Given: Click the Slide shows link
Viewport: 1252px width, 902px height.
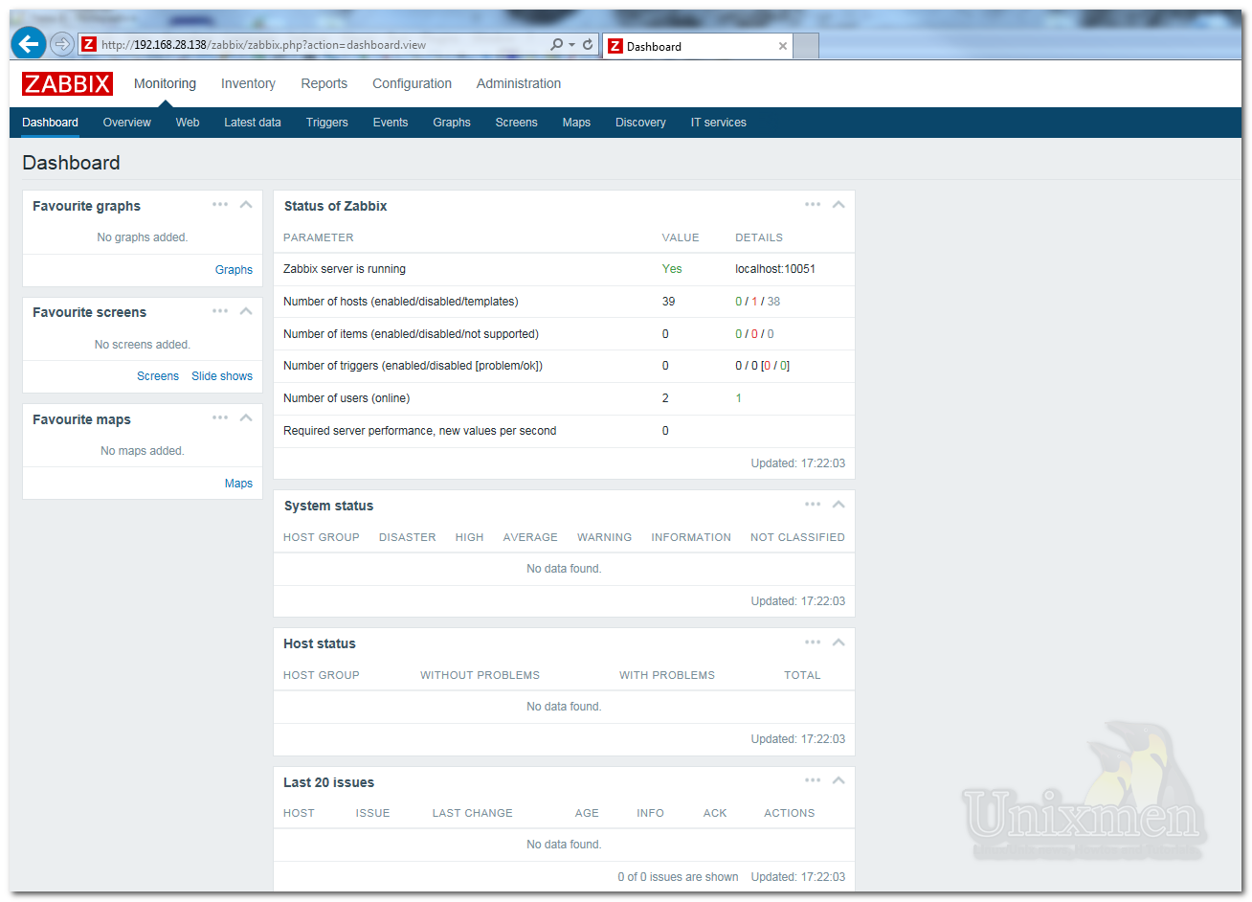Looking at the screenshot, I should pos(222,376).
